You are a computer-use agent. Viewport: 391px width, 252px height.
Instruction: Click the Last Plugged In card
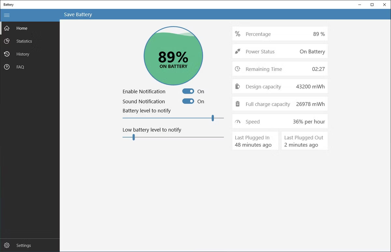pos(255,141)
